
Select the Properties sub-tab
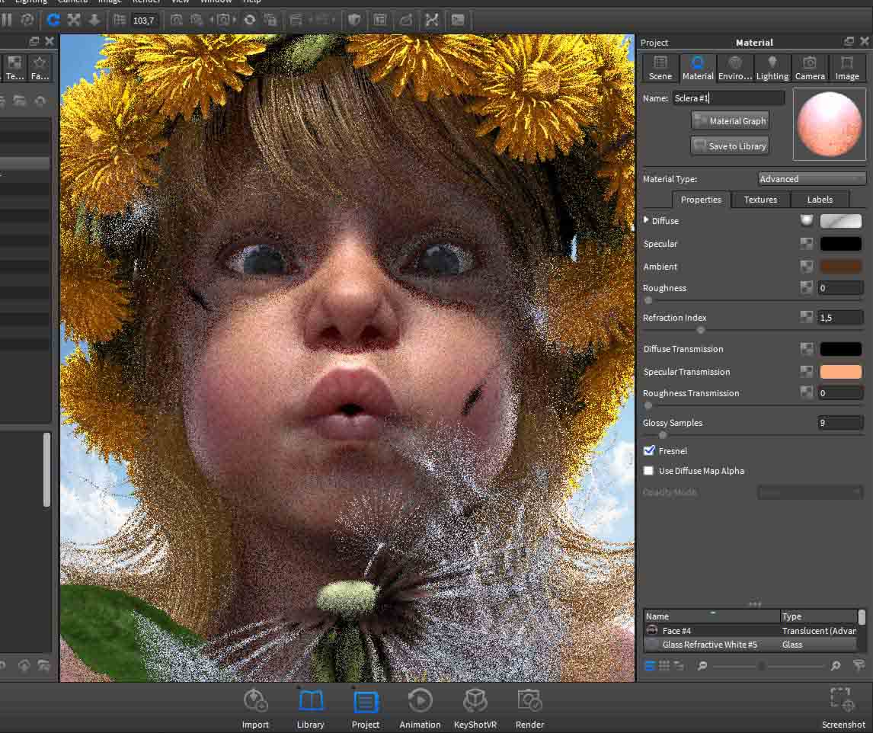(701, 200)
